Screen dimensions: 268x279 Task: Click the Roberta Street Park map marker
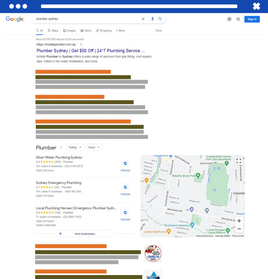click(198, 175)
